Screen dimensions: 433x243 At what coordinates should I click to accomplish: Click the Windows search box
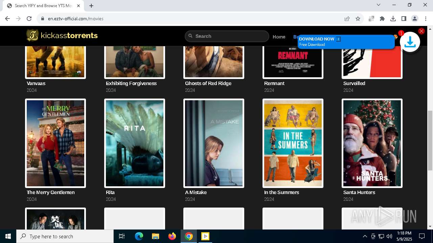65,236
